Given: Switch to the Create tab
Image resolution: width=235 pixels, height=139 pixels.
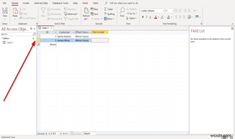Looking at the screenshot, I should (x=26, y=3).
